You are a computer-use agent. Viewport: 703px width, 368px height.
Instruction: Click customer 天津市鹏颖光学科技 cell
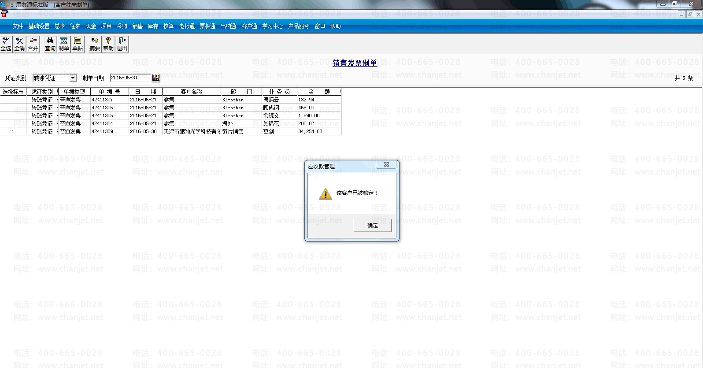192,131
